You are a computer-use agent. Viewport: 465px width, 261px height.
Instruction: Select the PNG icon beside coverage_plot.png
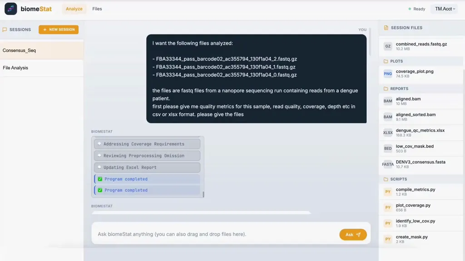tap(387, 73)
